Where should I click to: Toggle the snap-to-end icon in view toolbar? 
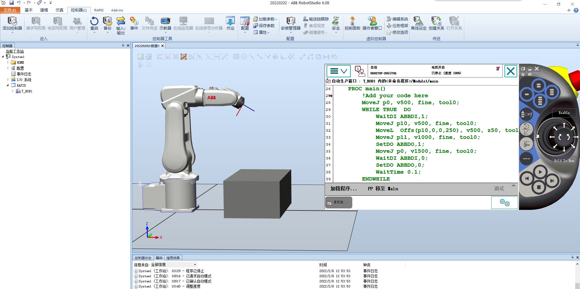click(259, 57)
